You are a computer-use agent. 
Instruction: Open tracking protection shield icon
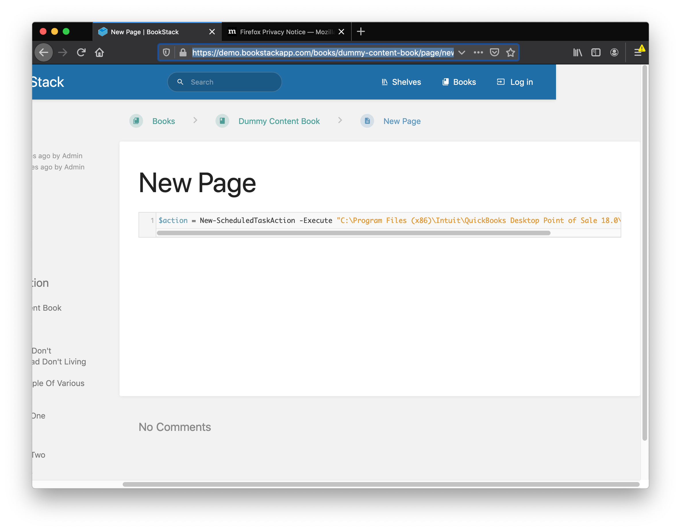pyautogui.click(x=166, y=52)
